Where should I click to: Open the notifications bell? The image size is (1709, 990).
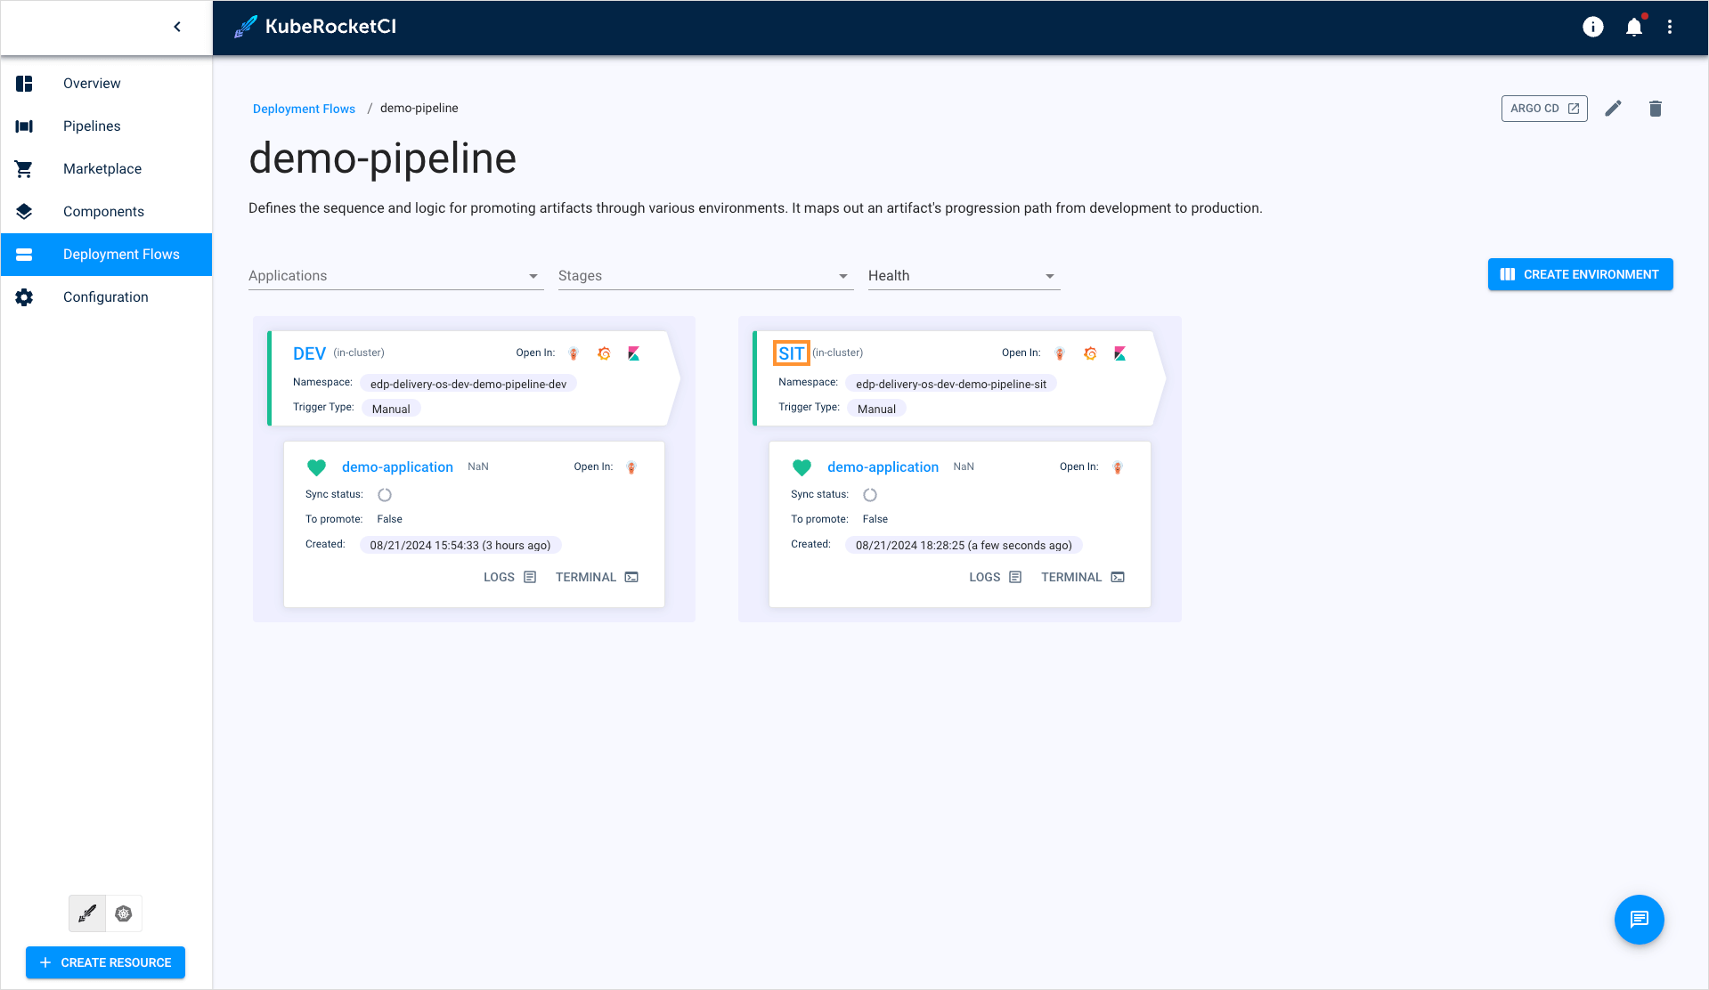[x=1633, y=28]
